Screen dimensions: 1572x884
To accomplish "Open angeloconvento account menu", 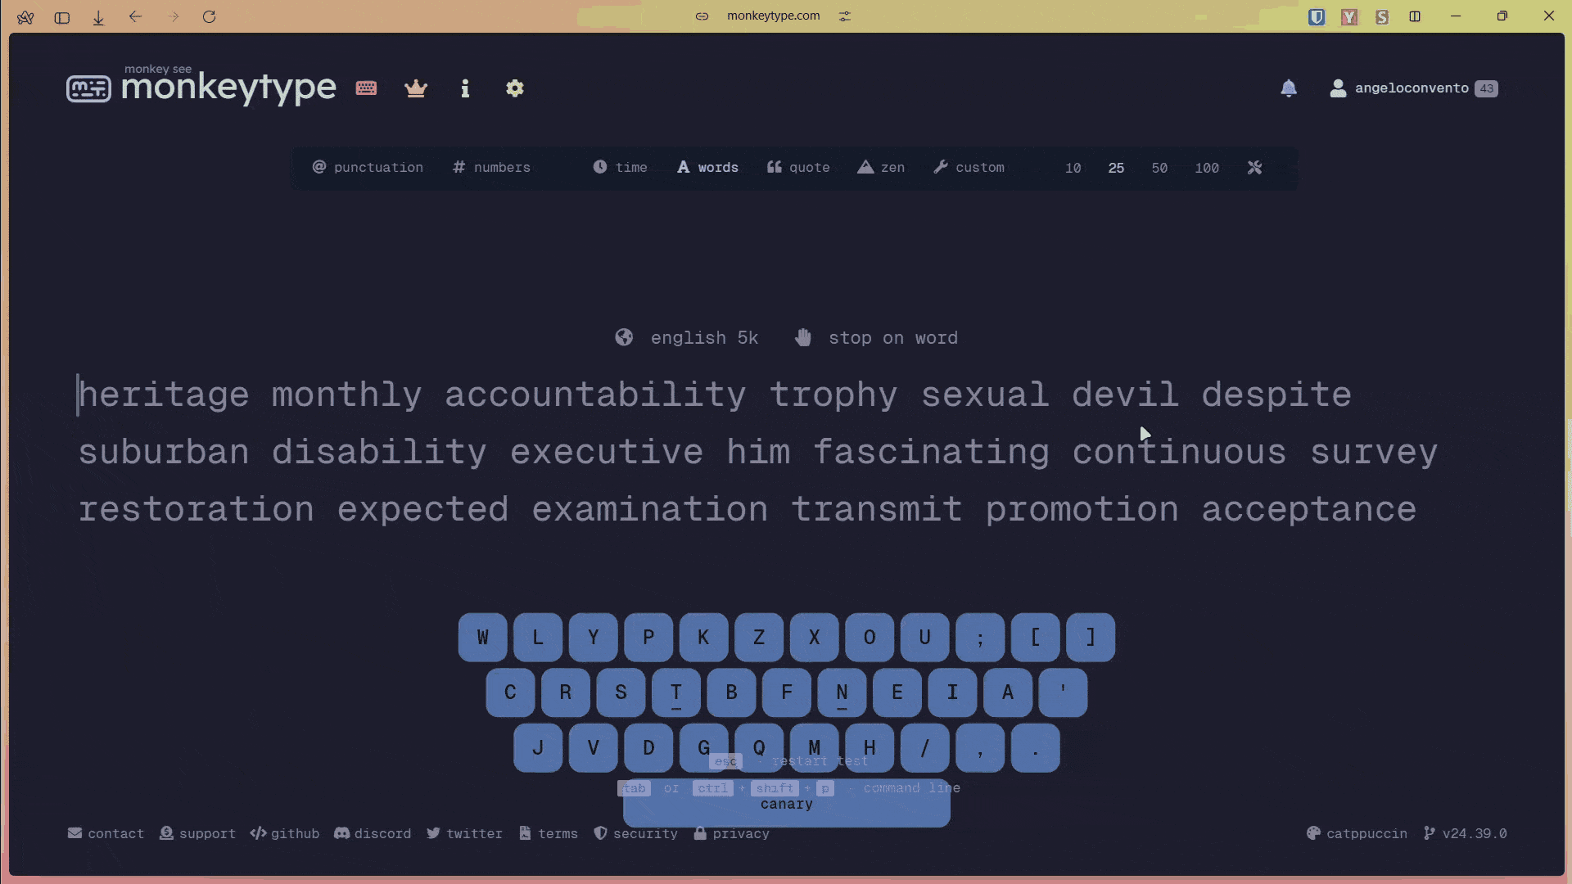I will [1411, 88].
